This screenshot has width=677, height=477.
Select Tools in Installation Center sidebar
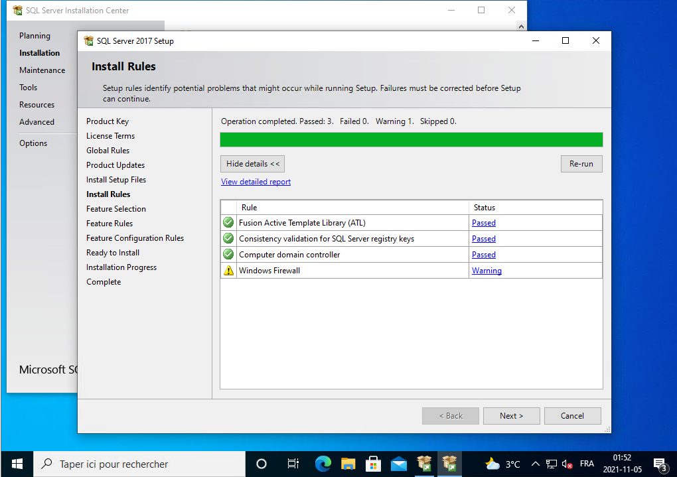point(29,88)
